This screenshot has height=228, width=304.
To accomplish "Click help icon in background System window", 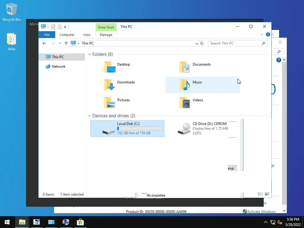I will click(x=278, y=60).
